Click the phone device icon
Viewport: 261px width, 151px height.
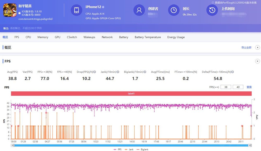coord(76,10)
